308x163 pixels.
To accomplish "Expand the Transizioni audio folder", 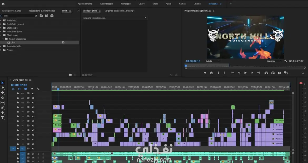I will 1,31.
